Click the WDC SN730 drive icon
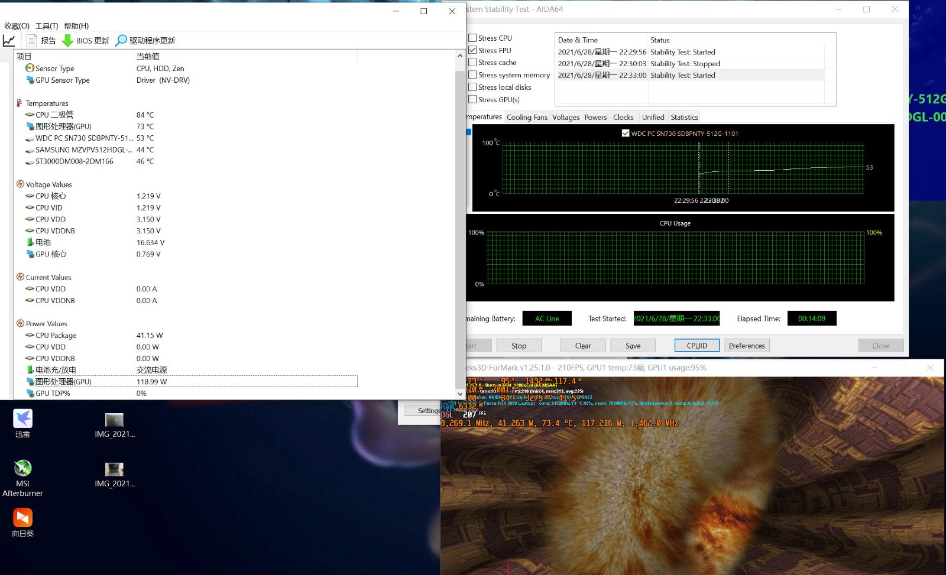 (x=30, y=138)
